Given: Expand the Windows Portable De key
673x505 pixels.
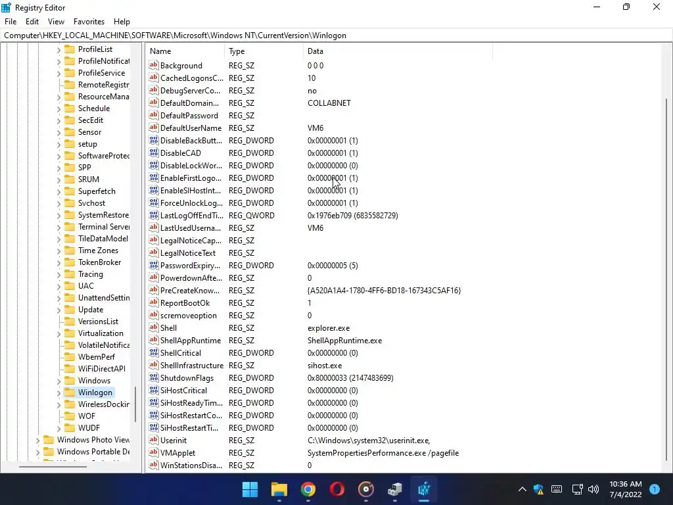Looking at the screenshot, I should click(x=37, y=452).
